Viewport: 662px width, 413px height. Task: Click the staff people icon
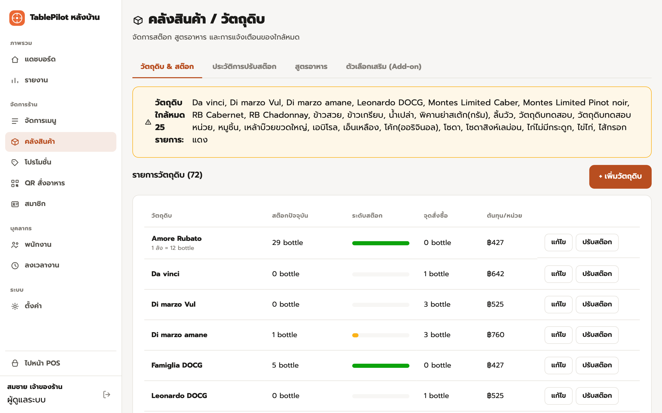coord(15,245)
